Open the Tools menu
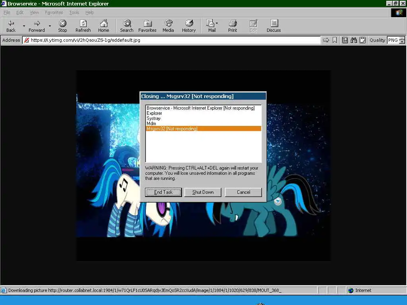The image size is (407, 305). point(74,12)
